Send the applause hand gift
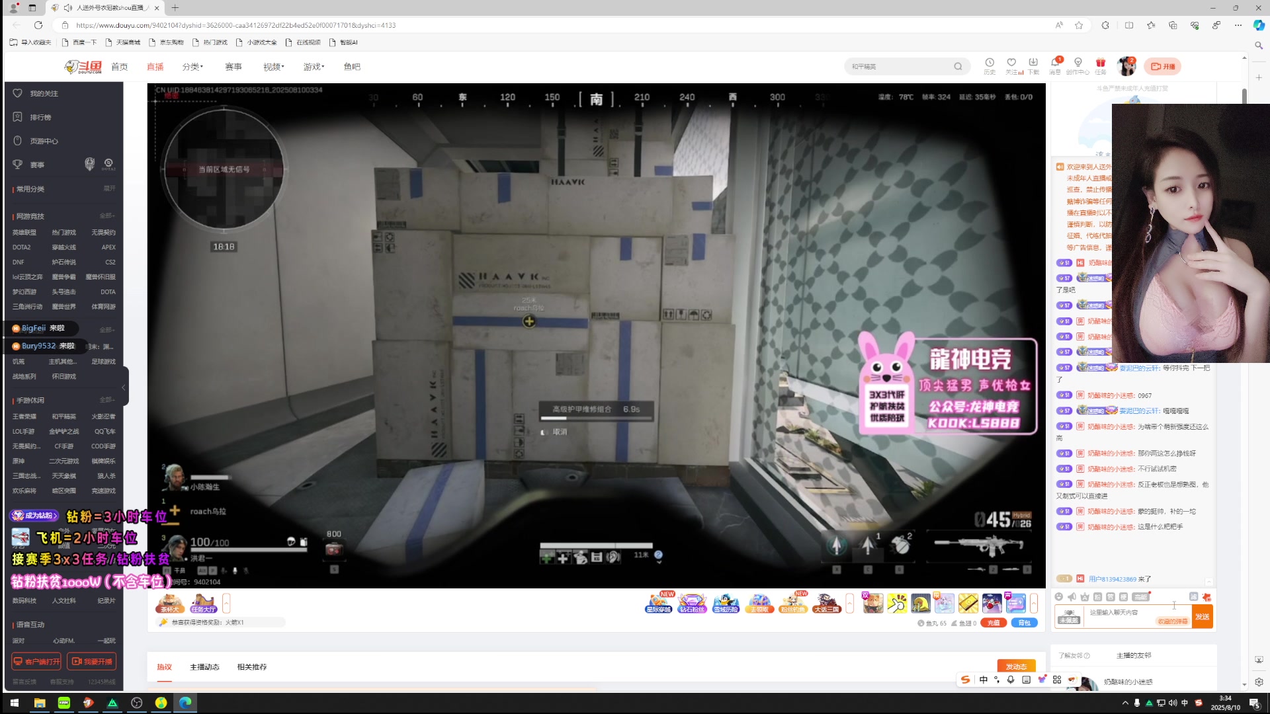1270x714 pixels. click(897, 603)
